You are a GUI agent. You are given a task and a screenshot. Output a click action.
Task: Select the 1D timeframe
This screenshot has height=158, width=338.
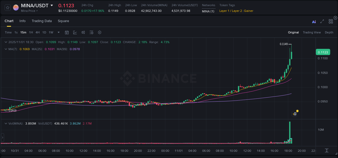(x=44, y=32)
